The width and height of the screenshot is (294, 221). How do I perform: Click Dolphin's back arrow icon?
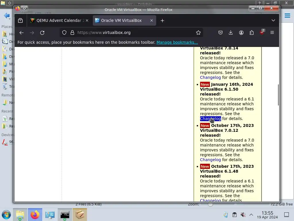click(x=7, y=16)
